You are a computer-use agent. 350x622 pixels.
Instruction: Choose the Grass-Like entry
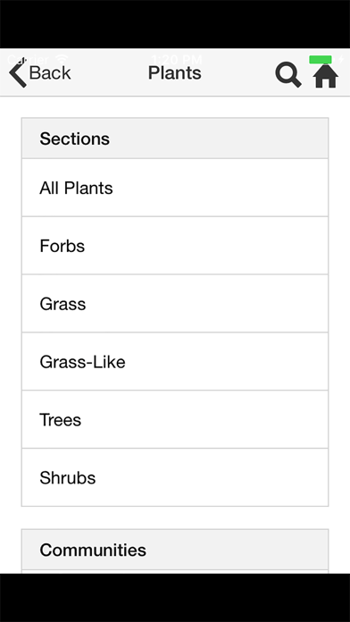point(175,361)
